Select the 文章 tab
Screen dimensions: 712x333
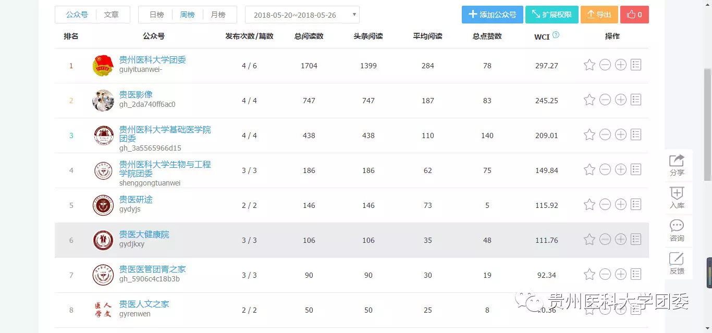(x=111, y=15)
